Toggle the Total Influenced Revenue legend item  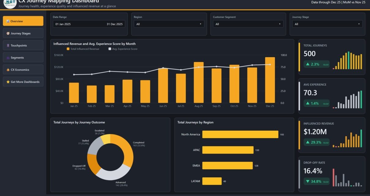[83, 49]
